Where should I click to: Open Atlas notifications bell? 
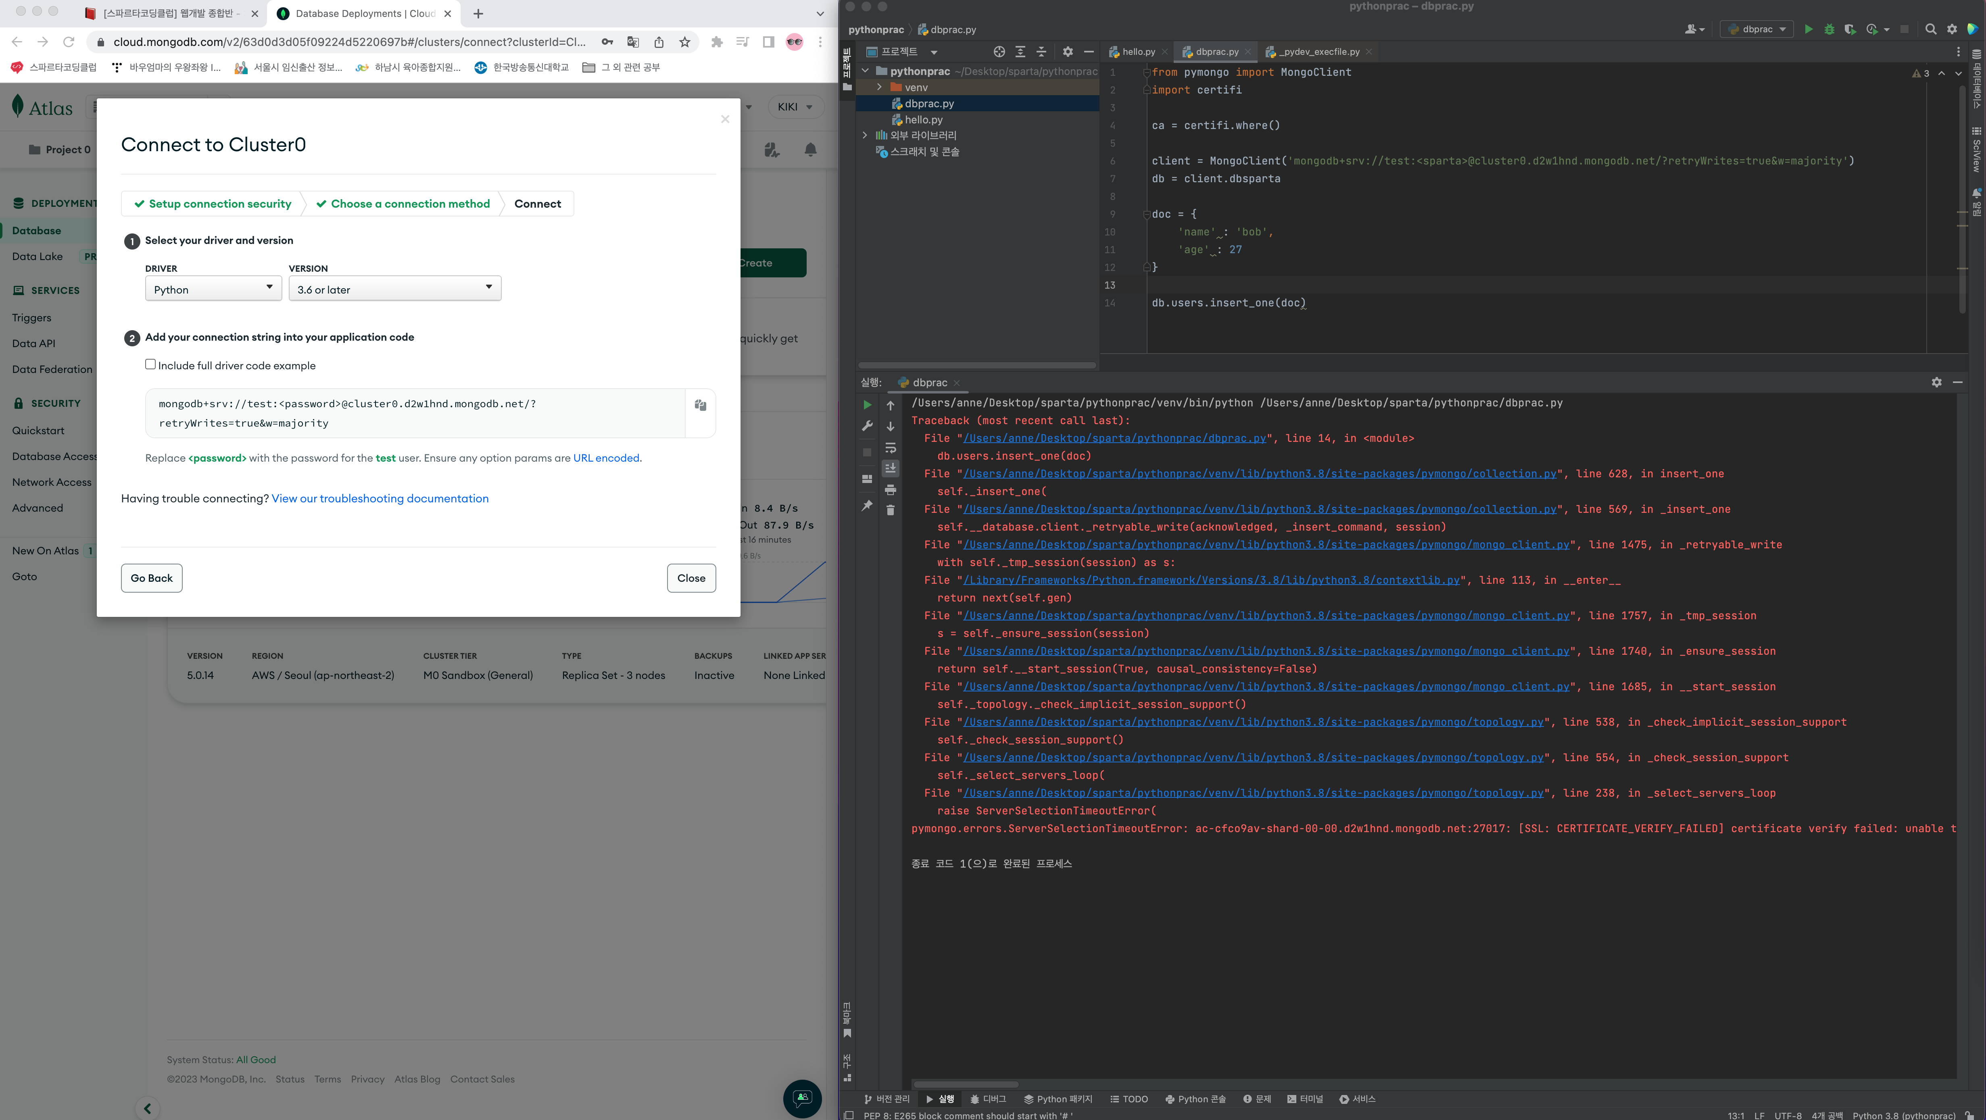pos(810,150)
